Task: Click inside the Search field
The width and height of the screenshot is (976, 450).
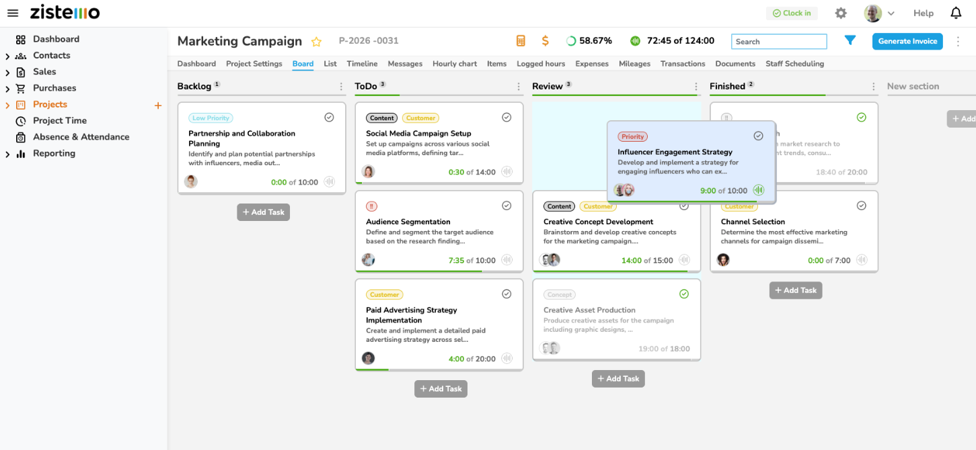Action: point(779,41)
